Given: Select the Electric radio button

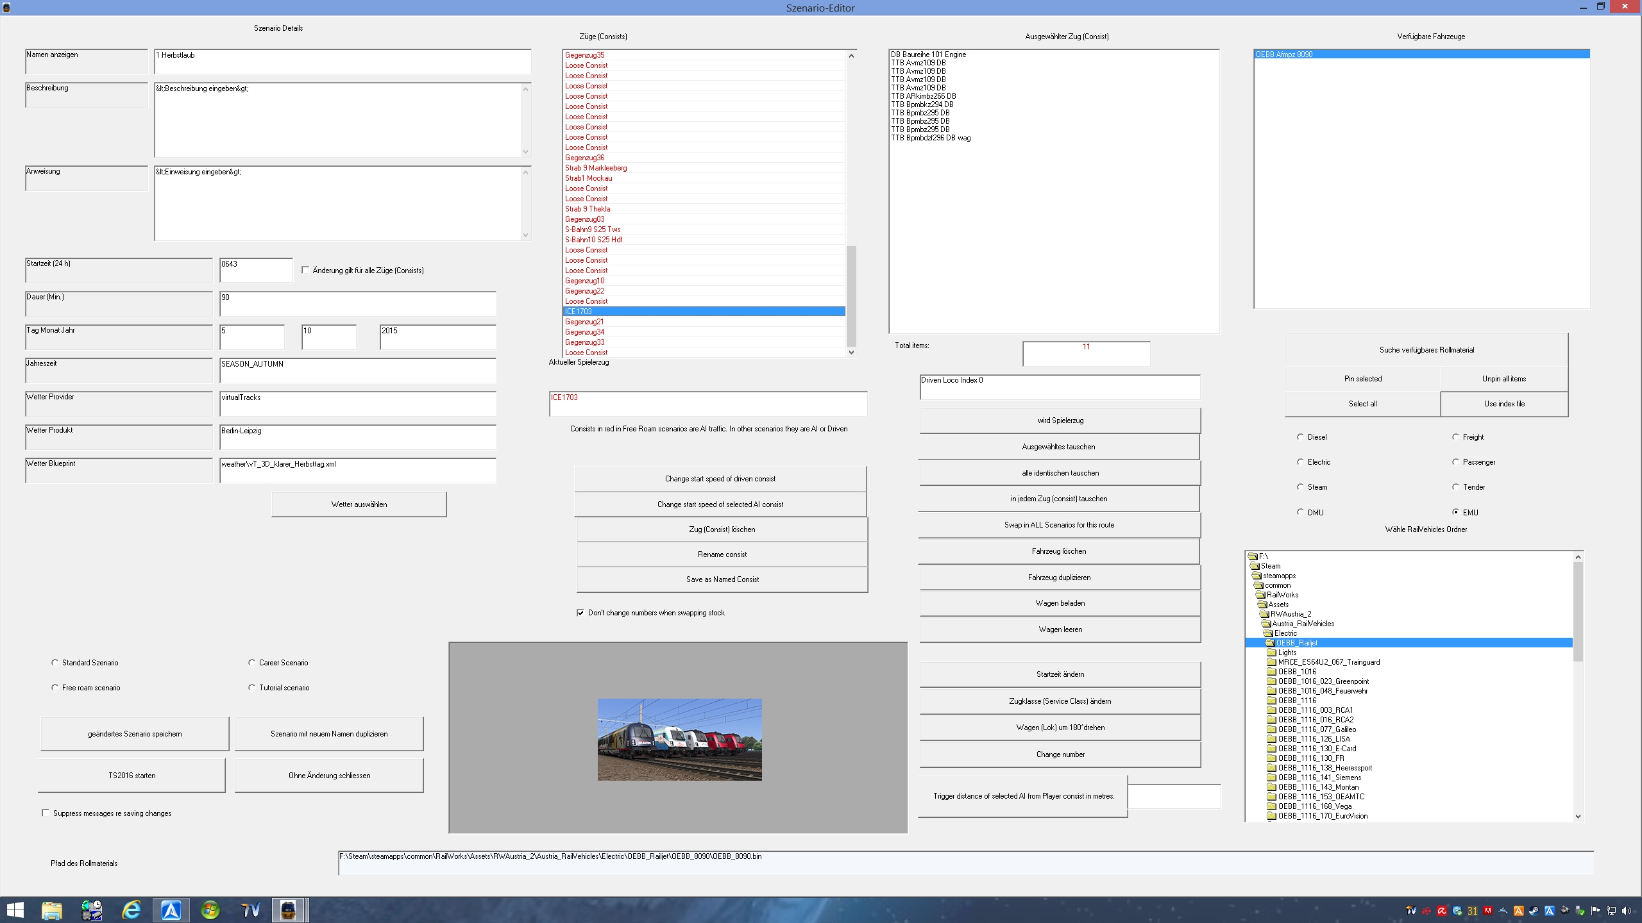Looking at the screenshot, I should 1301,462.
